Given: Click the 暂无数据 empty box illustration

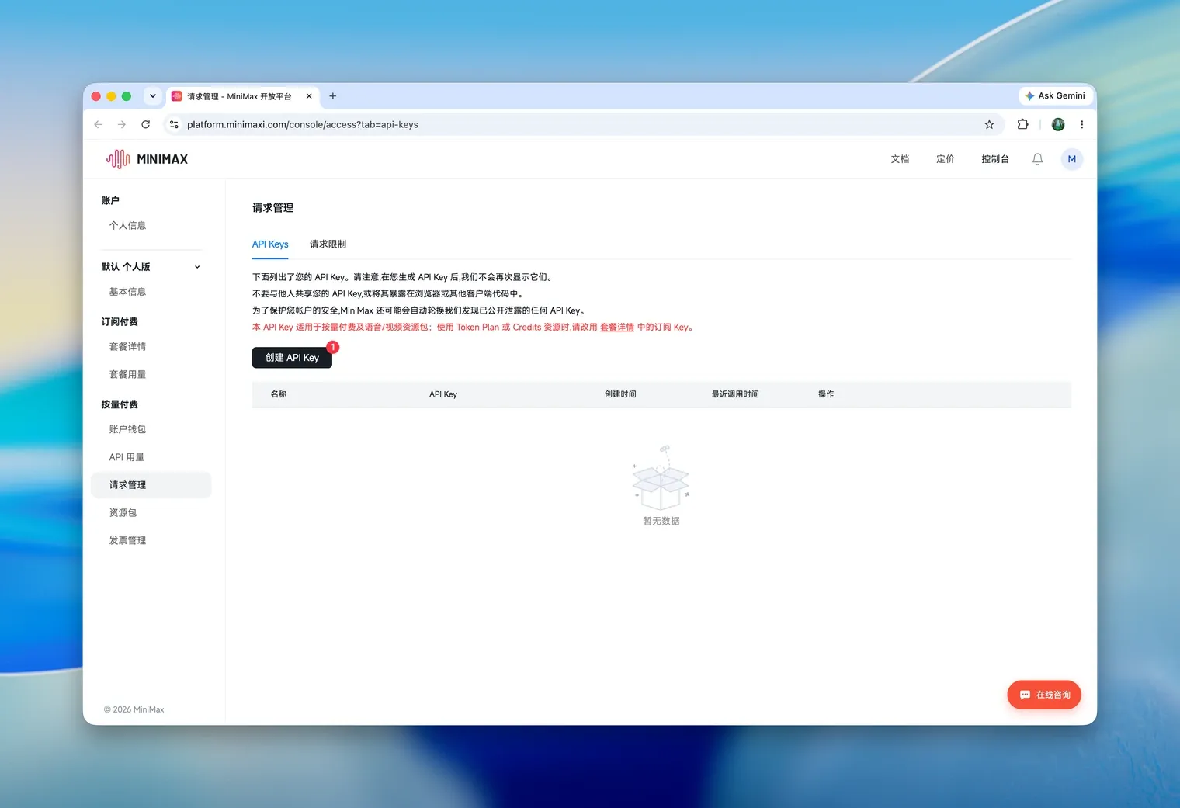Looking at the screenshot, I should pyautogui.click(x=661, y=477).
